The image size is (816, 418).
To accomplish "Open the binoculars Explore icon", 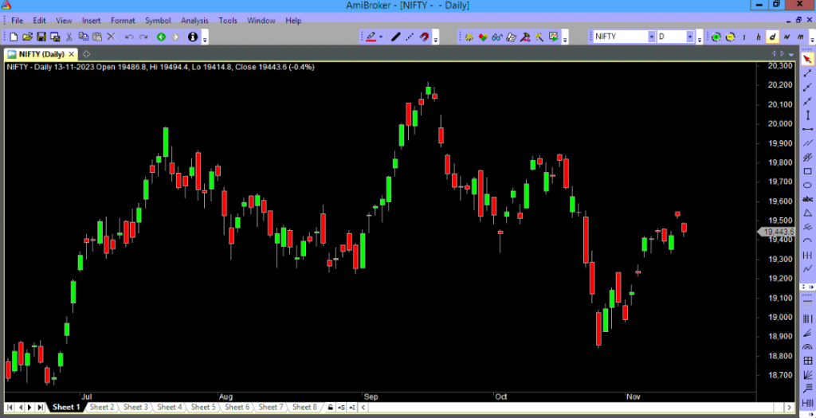I will click(496, 37).
